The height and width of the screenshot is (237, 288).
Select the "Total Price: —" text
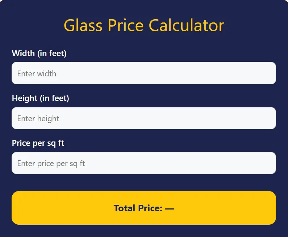click(144, 208)
